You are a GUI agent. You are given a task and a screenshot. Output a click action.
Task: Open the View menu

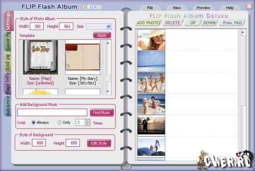click(x=177, y=8)
